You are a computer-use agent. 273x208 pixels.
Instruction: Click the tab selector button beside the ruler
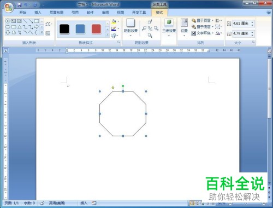point(6,50)
